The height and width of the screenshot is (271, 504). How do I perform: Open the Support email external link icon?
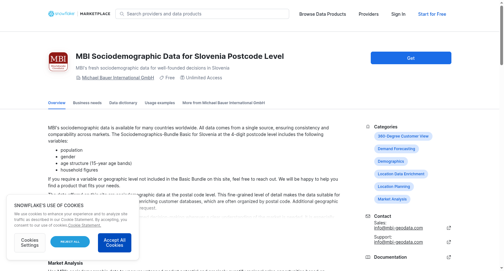point(449,242)
